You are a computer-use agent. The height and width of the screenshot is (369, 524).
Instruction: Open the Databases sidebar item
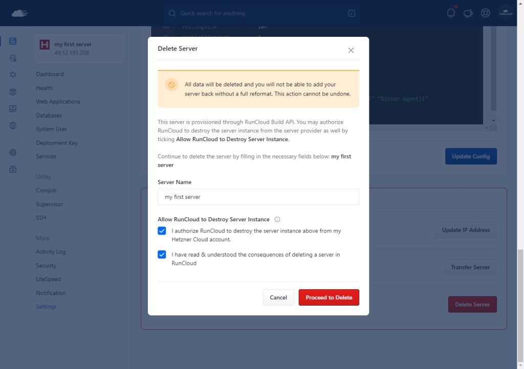(x=49, y=116)
